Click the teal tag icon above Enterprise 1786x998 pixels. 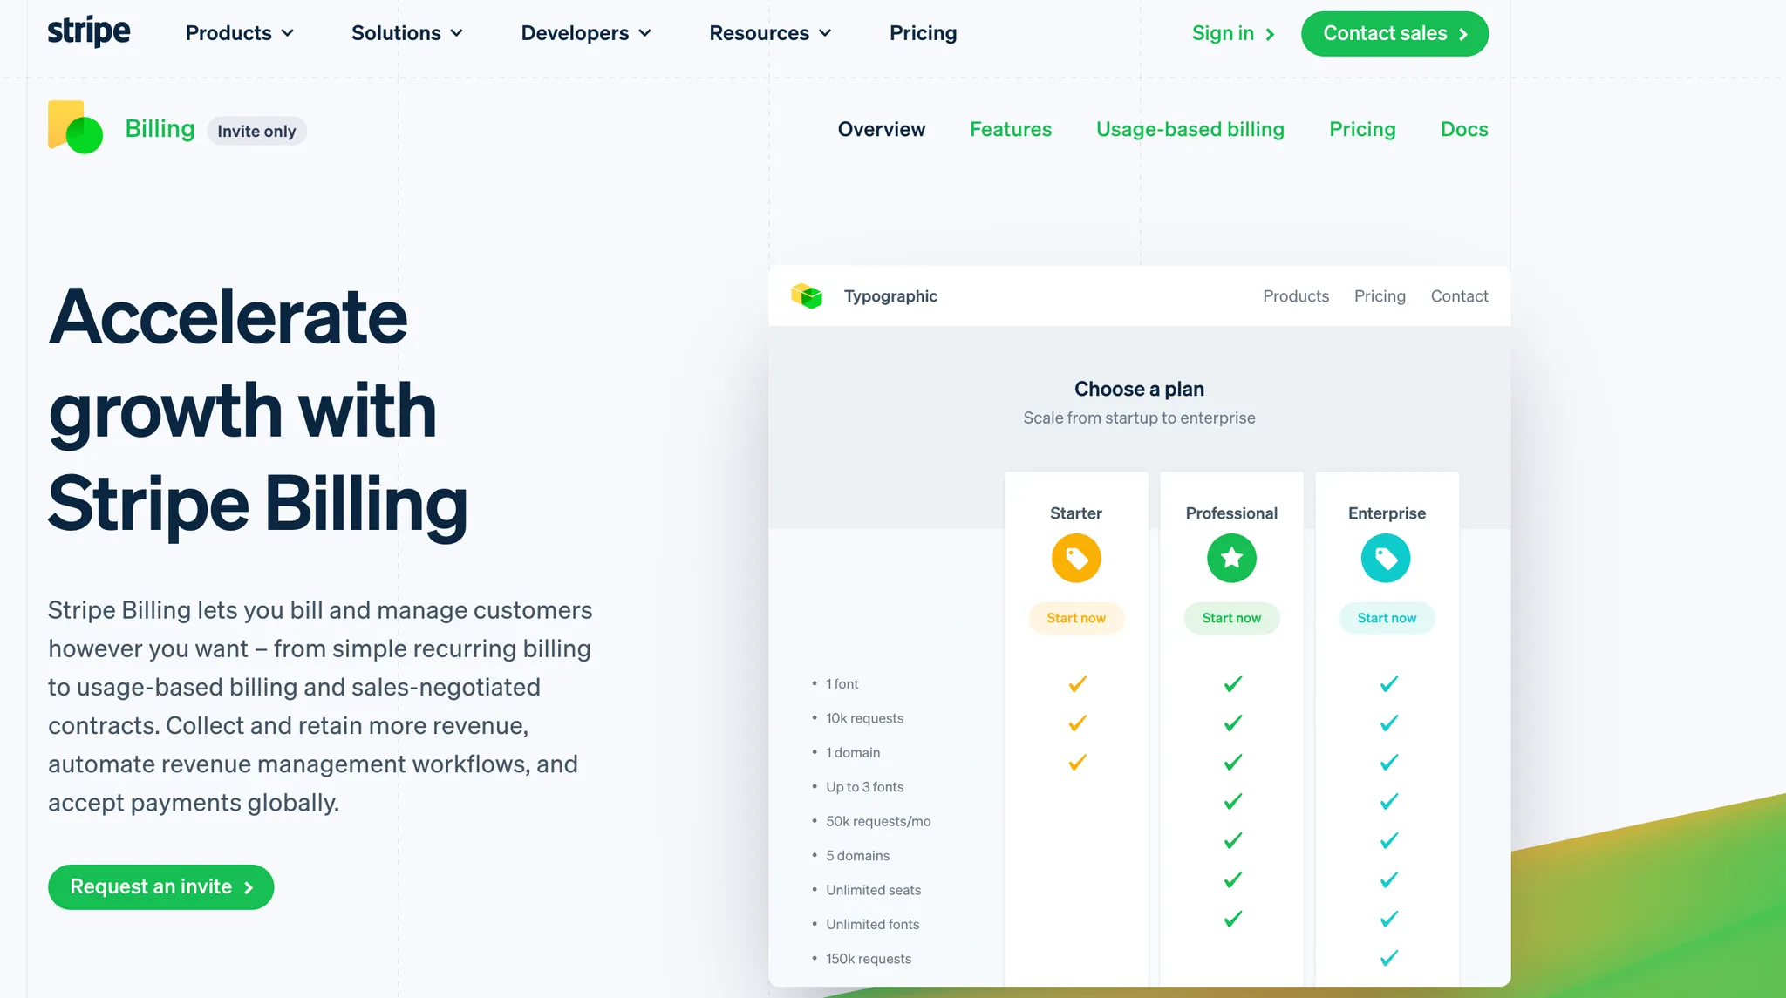tap(1386, 558)
